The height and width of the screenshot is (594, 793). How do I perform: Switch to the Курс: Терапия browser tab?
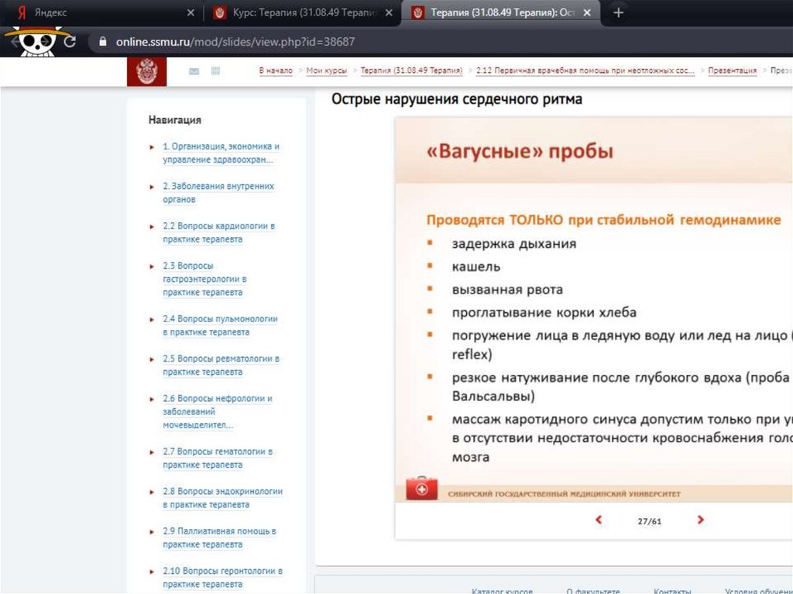coord(303,12)
